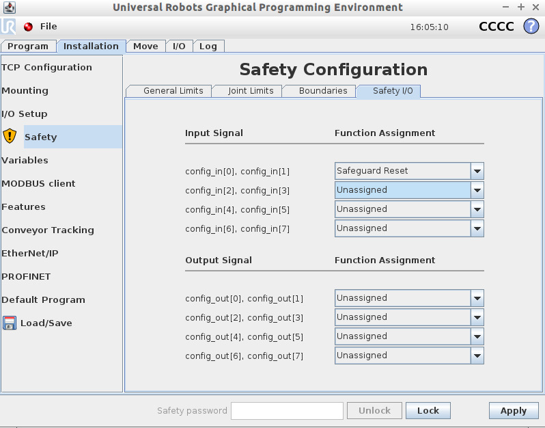
Task: Open MODBUS client in the sidebar
Action: 38,183
